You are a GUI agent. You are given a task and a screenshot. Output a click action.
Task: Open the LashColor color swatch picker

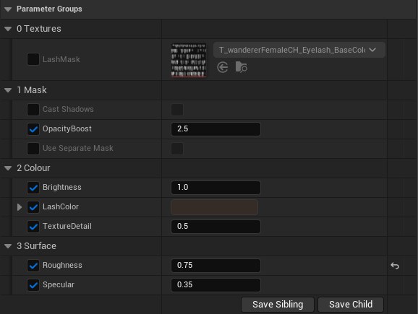(x=214, y=207)
